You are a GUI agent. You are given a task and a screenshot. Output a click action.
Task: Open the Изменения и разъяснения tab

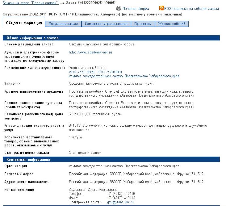click(x=106, y=24)
